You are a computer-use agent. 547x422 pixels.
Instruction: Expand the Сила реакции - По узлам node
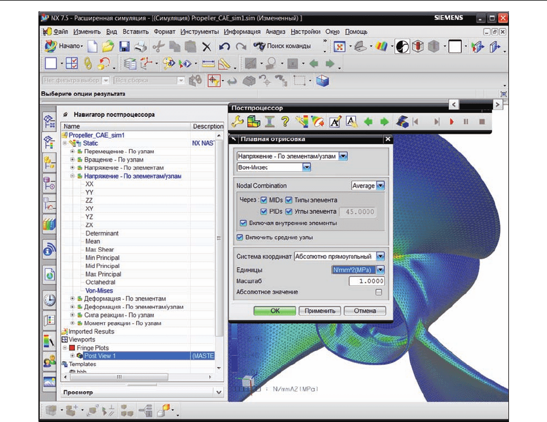pyautogui.click(x=72, y=315)
